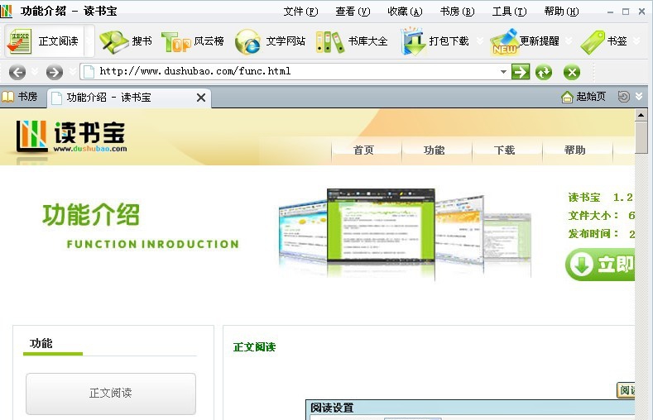This screenshot has height=420, width=653.
Task: Click the vertical scrollbar thumb
Action: 641,137
